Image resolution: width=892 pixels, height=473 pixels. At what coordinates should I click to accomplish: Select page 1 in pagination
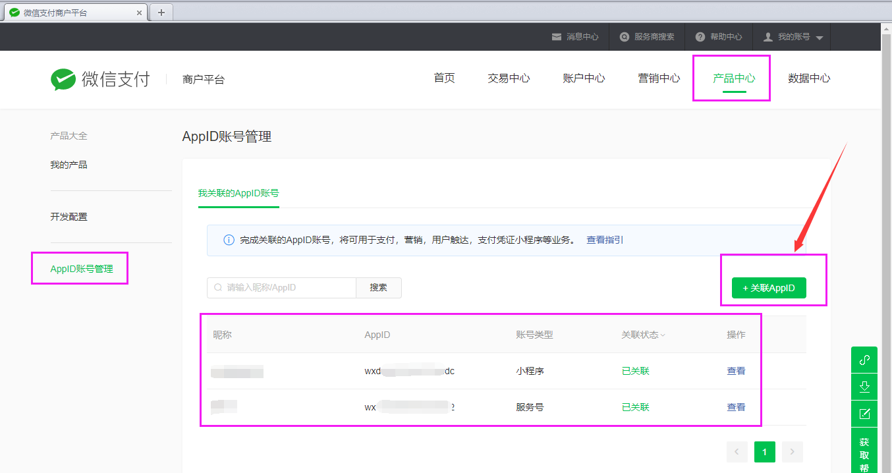tap(765, 452)
